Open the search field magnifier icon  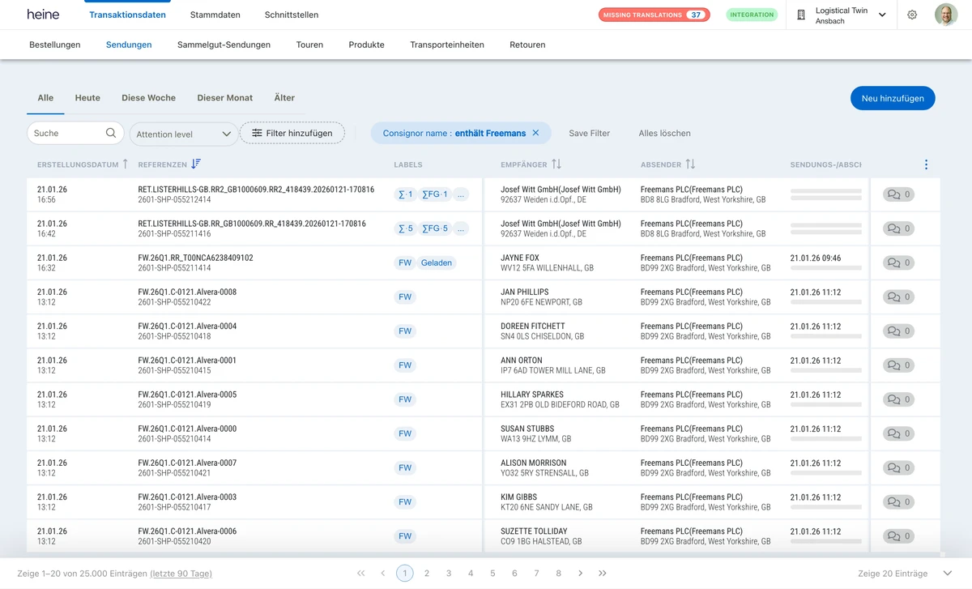[110, 132]
